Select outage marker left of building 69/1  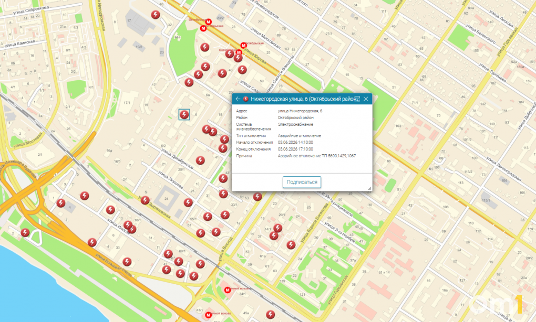pos(168,254)
